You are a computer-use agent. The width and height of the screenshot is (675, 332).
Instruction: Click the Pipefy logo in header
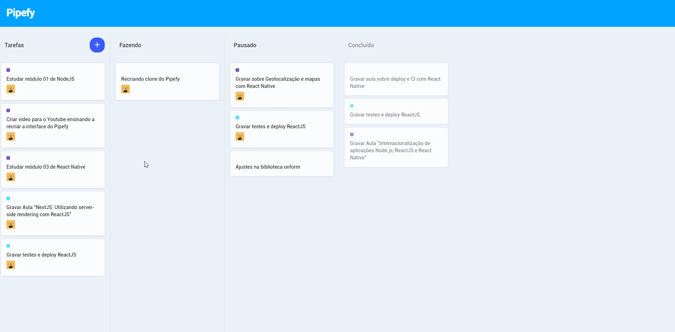[x=21, y=13]
